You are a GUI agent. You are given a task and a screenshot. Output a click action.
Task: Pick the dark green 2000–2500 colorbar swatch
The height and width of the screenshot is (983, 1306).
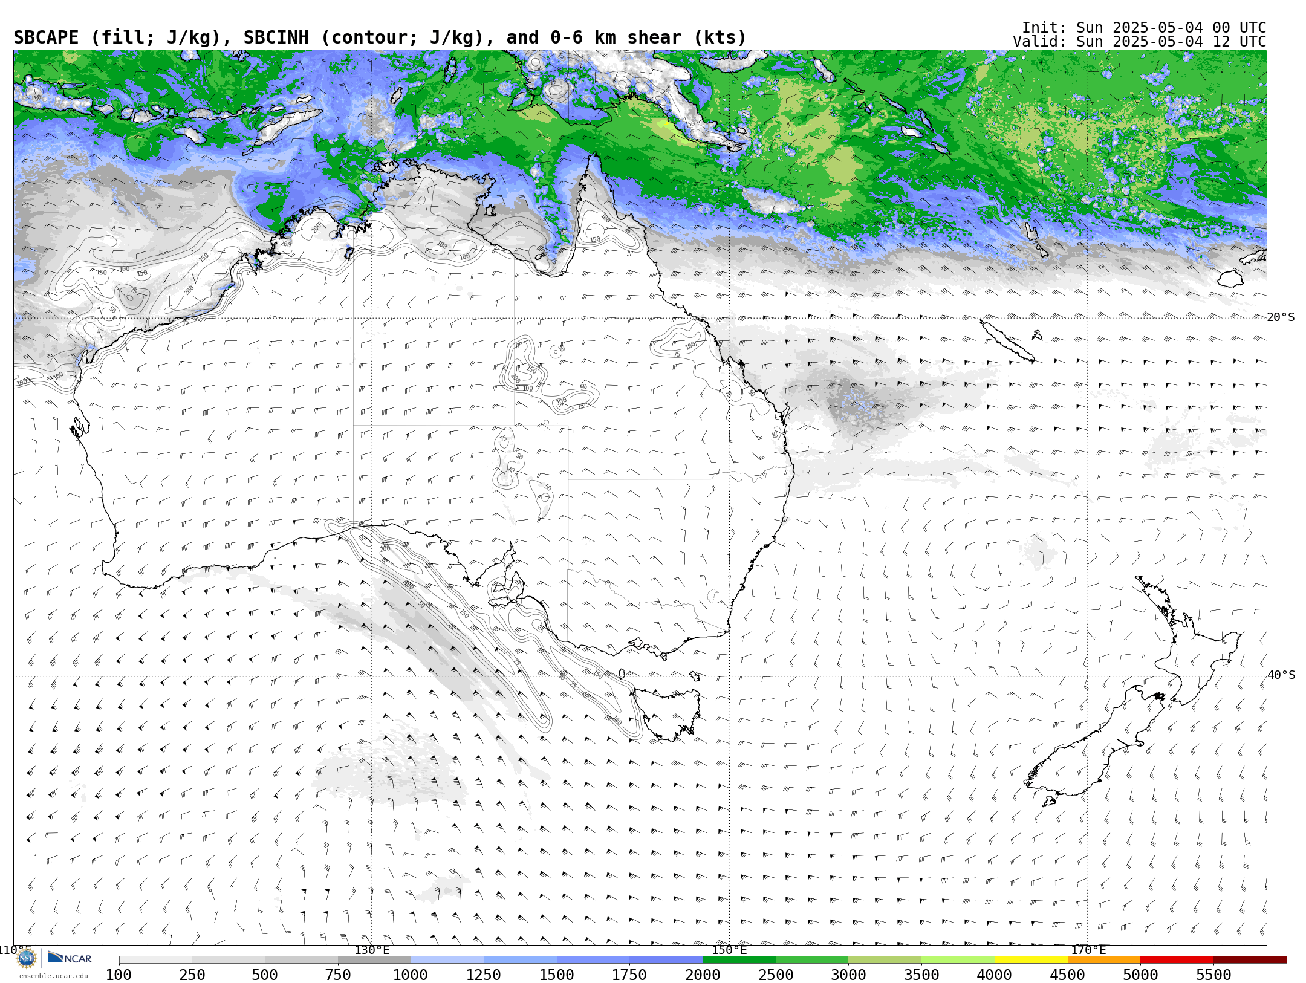pyautogui.click(x=739, y=960)
